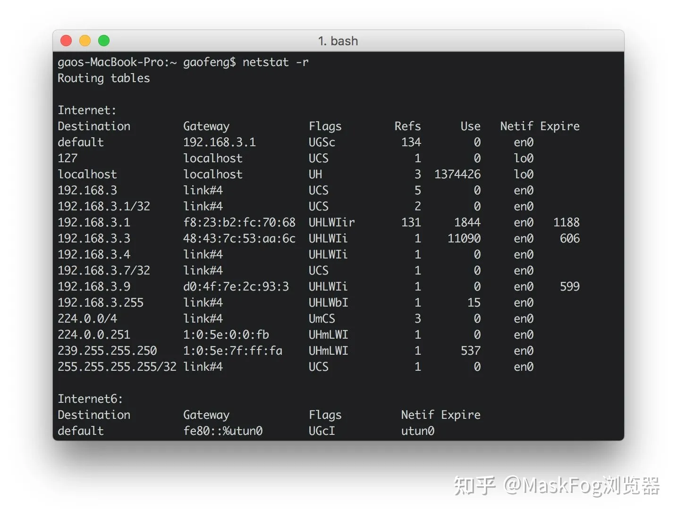This screenshot has height=516, width=677.
Task: Select destination 192.168.3.255
Action: [101, 303]
